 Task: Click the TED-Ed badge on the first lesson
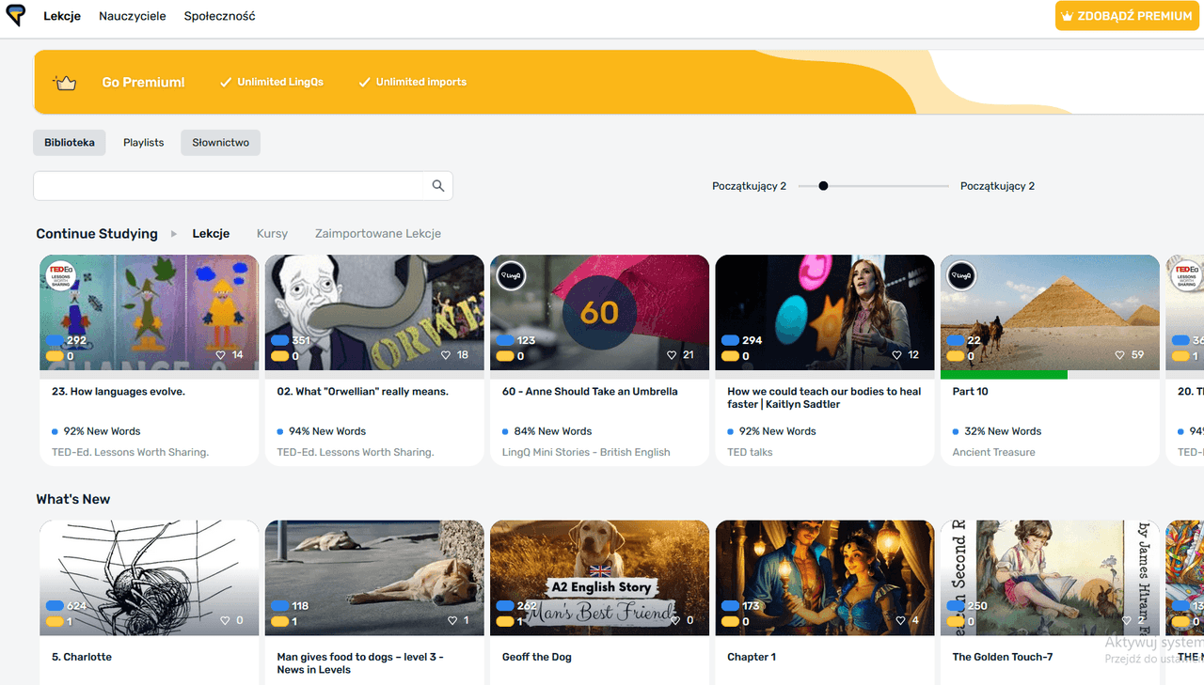click(61, 275)
